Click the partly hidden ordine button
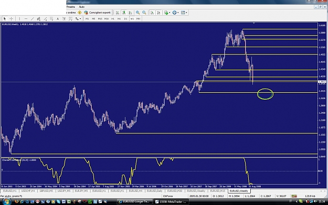This screenshot has width=328, height=205. point(71,13)
